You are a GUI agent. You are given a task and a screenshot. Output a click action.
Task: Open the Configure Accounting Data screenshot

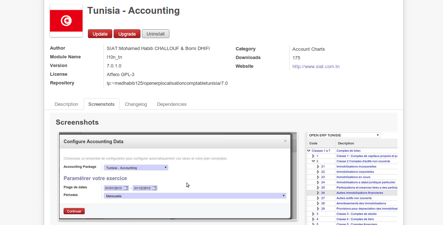click(178, 176)
